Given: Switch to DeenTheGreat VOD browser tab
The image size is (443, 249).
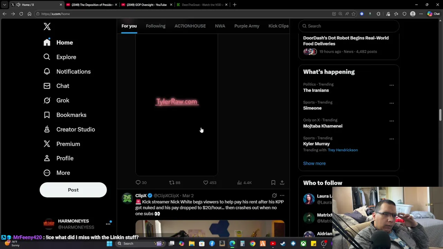Looking at the screenshot, I should (202, 4).
